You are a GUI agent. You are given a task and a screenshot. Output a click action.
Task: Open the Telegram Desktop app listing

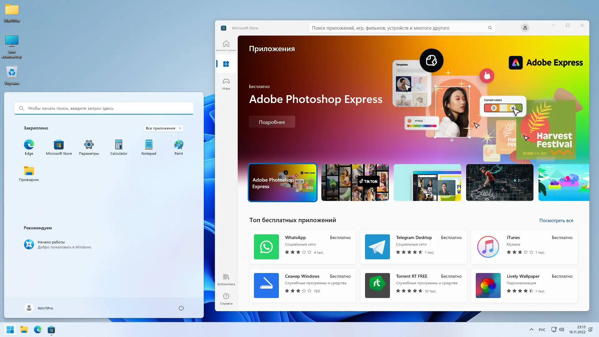pyautogui.click(x=413, y=247)
